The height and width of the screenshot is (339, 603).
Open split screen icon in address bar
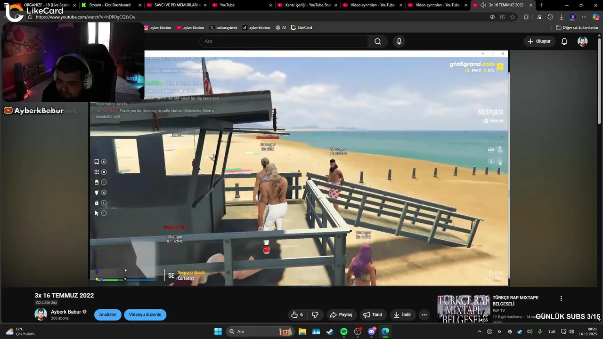(502, 17)
